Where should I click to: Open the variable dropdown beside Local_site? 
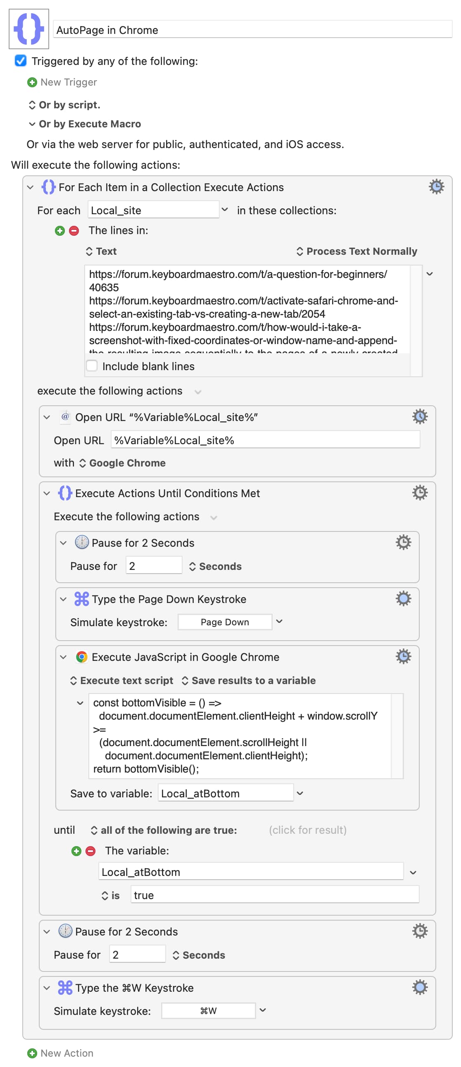coord(225,210)
